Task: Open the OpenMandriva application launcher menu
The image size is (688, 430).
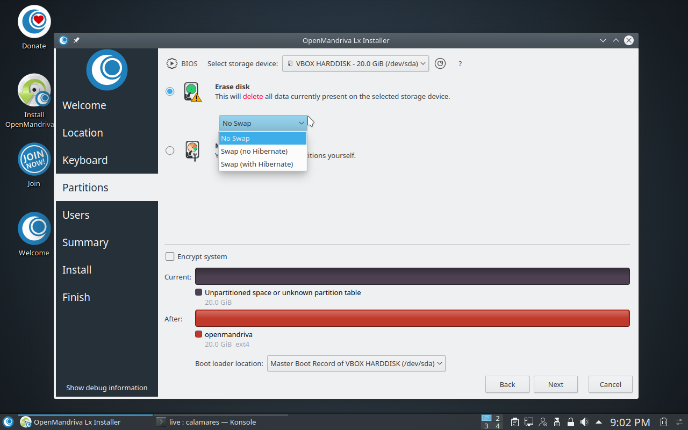Action: [x=8, y=422]
